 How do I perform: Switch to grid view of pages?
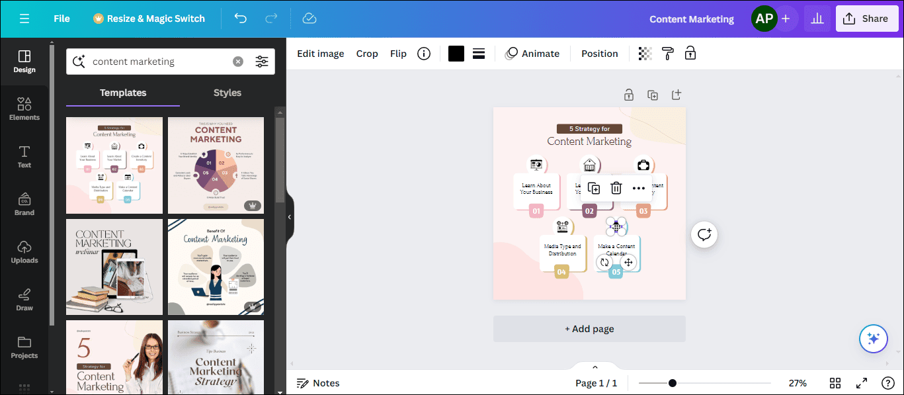tap(835, 383)
